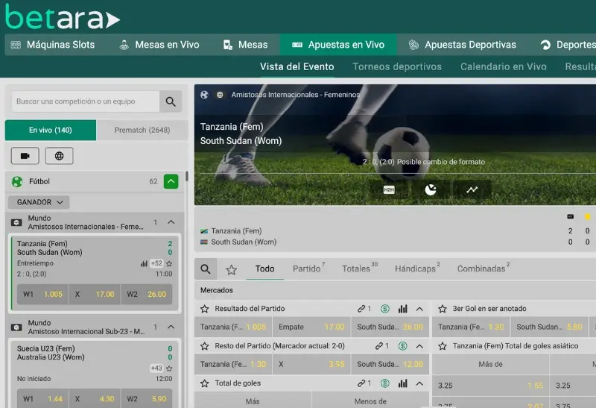Open the pie chart statistics view
The image size is (596, 408).
(431, 189)
